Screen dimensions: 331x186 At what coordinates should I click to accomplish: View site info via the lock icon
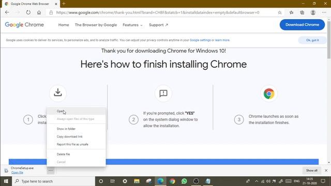pyautogui.click(x=51, y=12)
